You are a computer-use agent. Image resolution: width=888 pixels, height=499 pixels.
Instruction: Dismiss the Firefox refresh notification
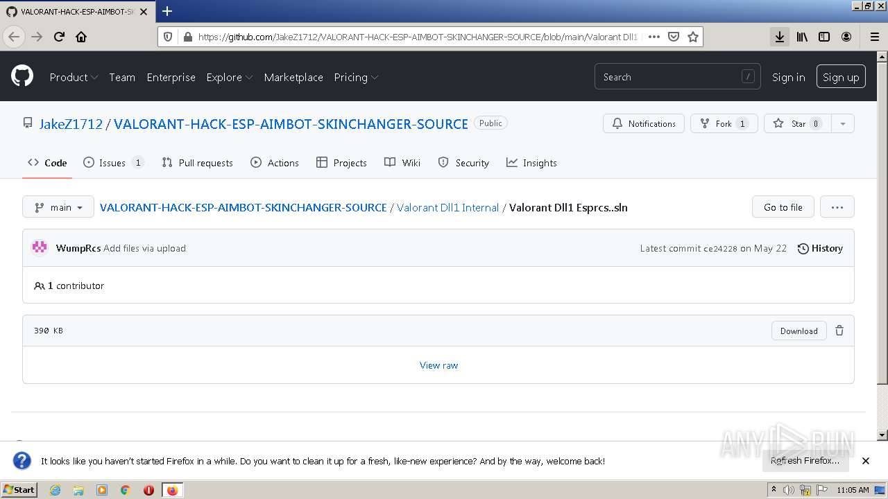click(x=866, y=461)
